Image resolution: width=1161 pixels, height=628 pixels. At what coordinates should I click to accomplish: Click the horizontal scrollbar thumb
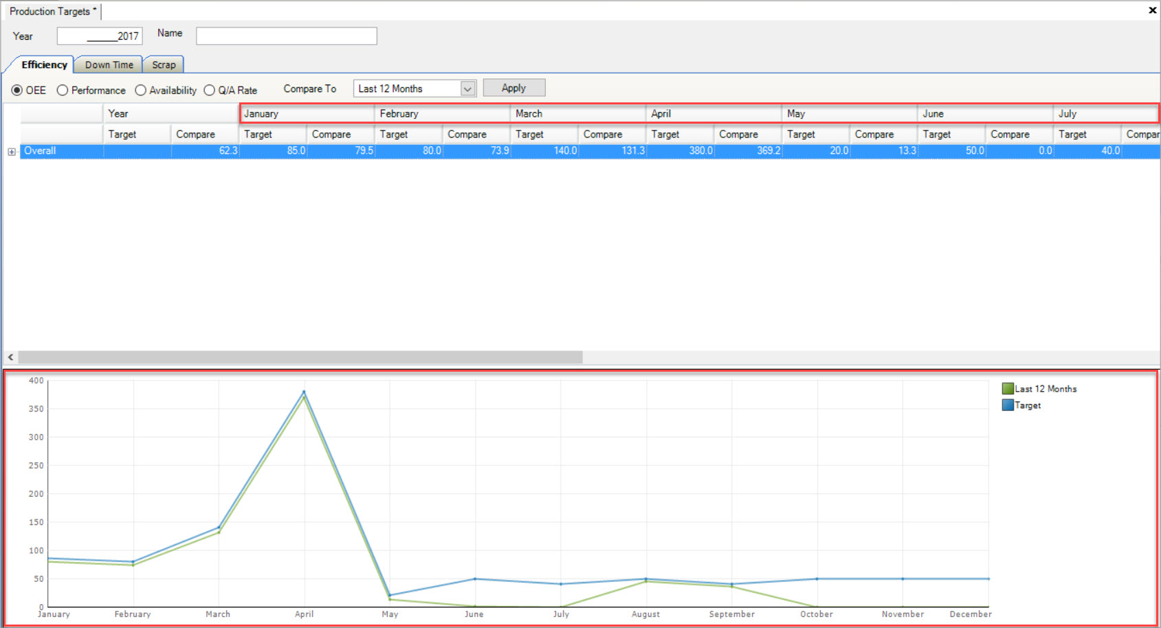[300, 357]
